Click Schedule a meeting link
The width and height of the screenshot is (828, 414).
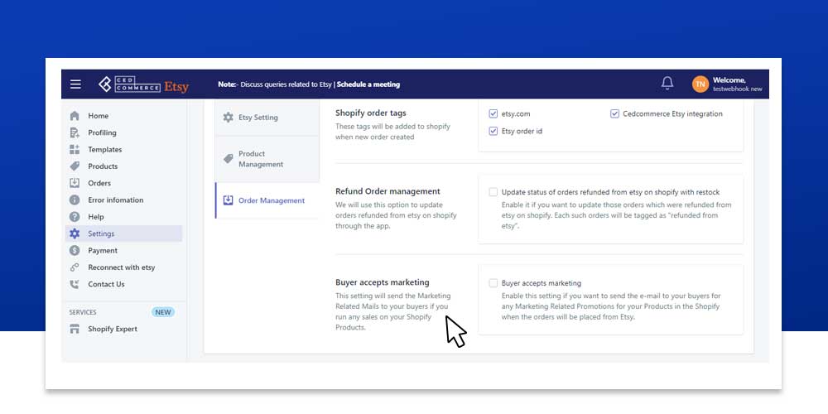pos(368,84)
